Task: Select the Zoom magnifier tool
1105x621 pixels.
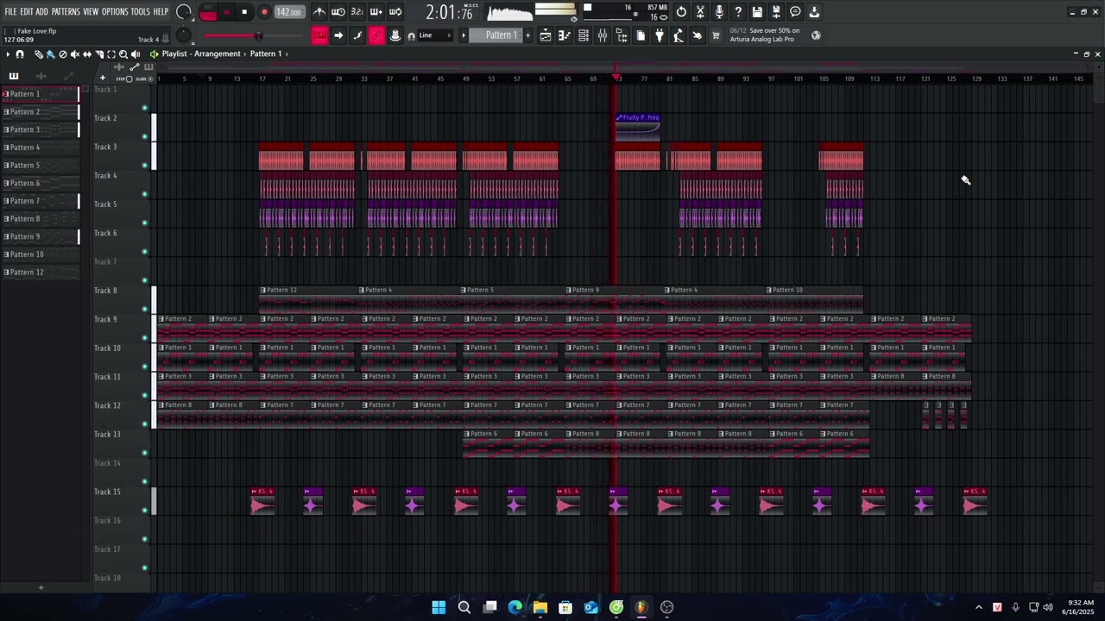Action: coord(123,54)
